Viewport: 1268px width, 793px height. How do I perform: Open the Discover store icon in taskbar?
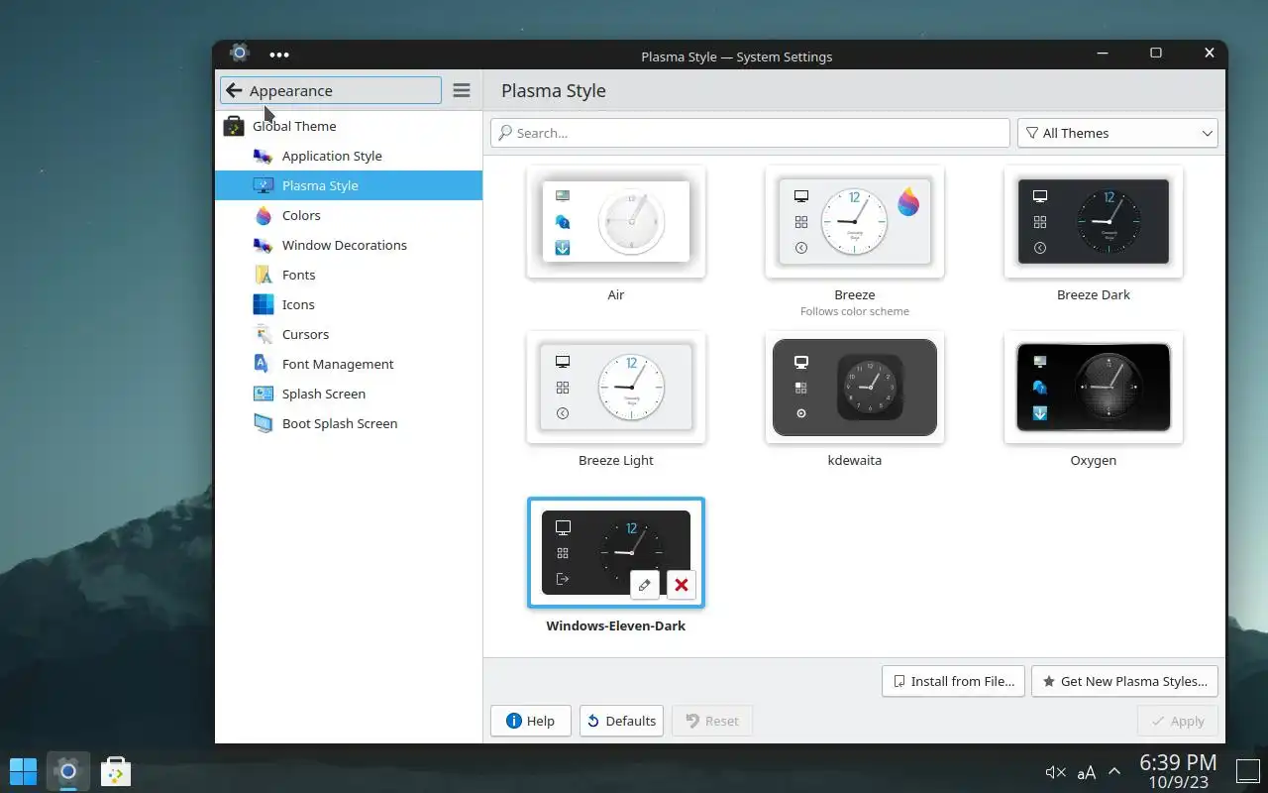click(x=115, y=770)
